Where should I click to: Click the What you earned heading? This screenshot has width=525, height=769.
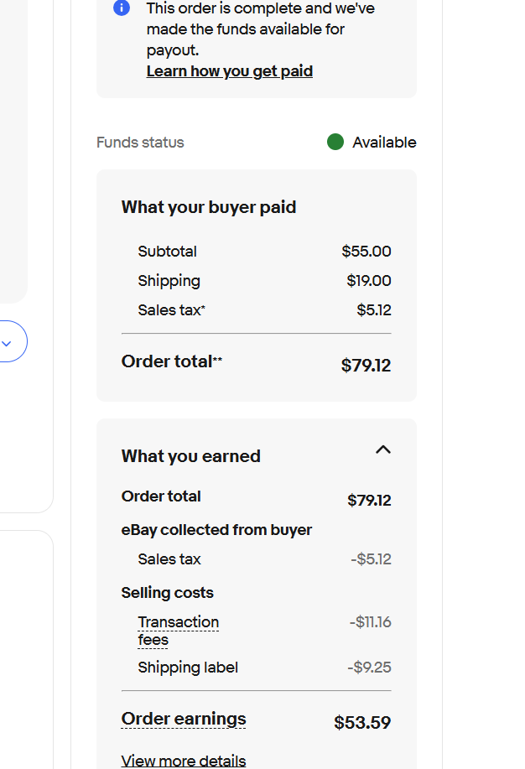coord(190,456)
